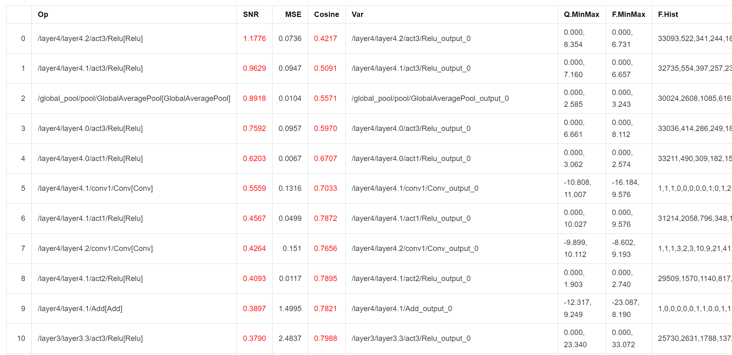Image resolution: width=732 pixels, height=355 pixels.
Task: Click Cosine value 0.5571
Action: click(325, 98)
